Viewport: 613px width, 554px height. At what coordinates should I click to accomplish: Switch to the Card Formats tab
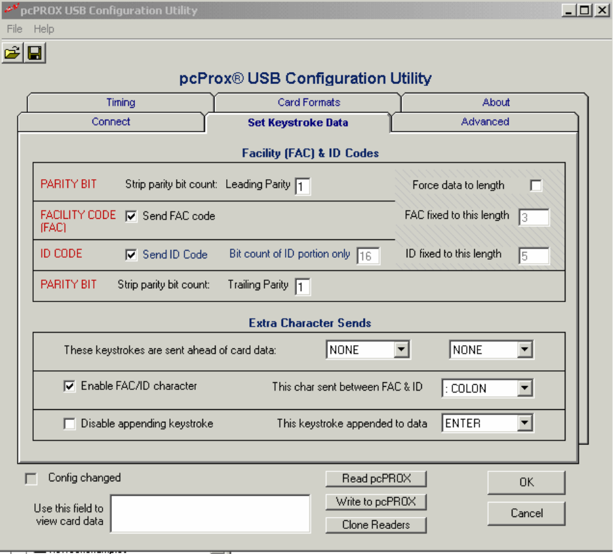pyautogui.click(x=309, y=102)
